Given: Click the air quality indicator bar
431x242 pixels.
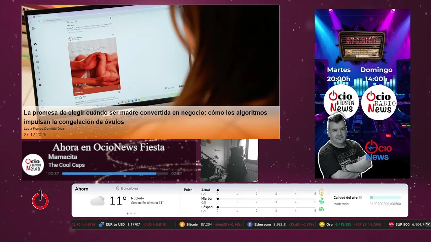Looking at the screenshot, I should pyautogui.click(x=385, y=198).
